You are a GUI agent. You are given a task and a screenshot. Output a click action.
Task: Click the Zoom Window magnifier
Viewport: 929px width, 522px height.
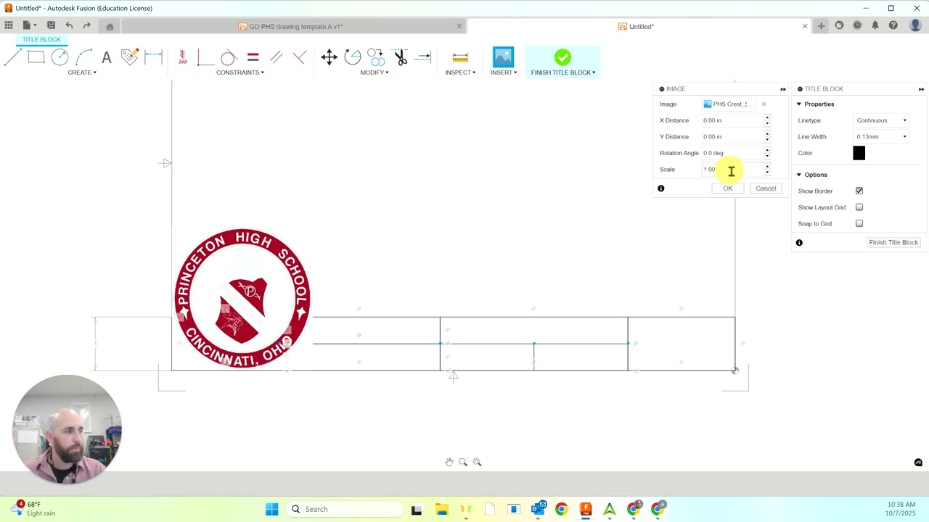[x=463, y=462]
